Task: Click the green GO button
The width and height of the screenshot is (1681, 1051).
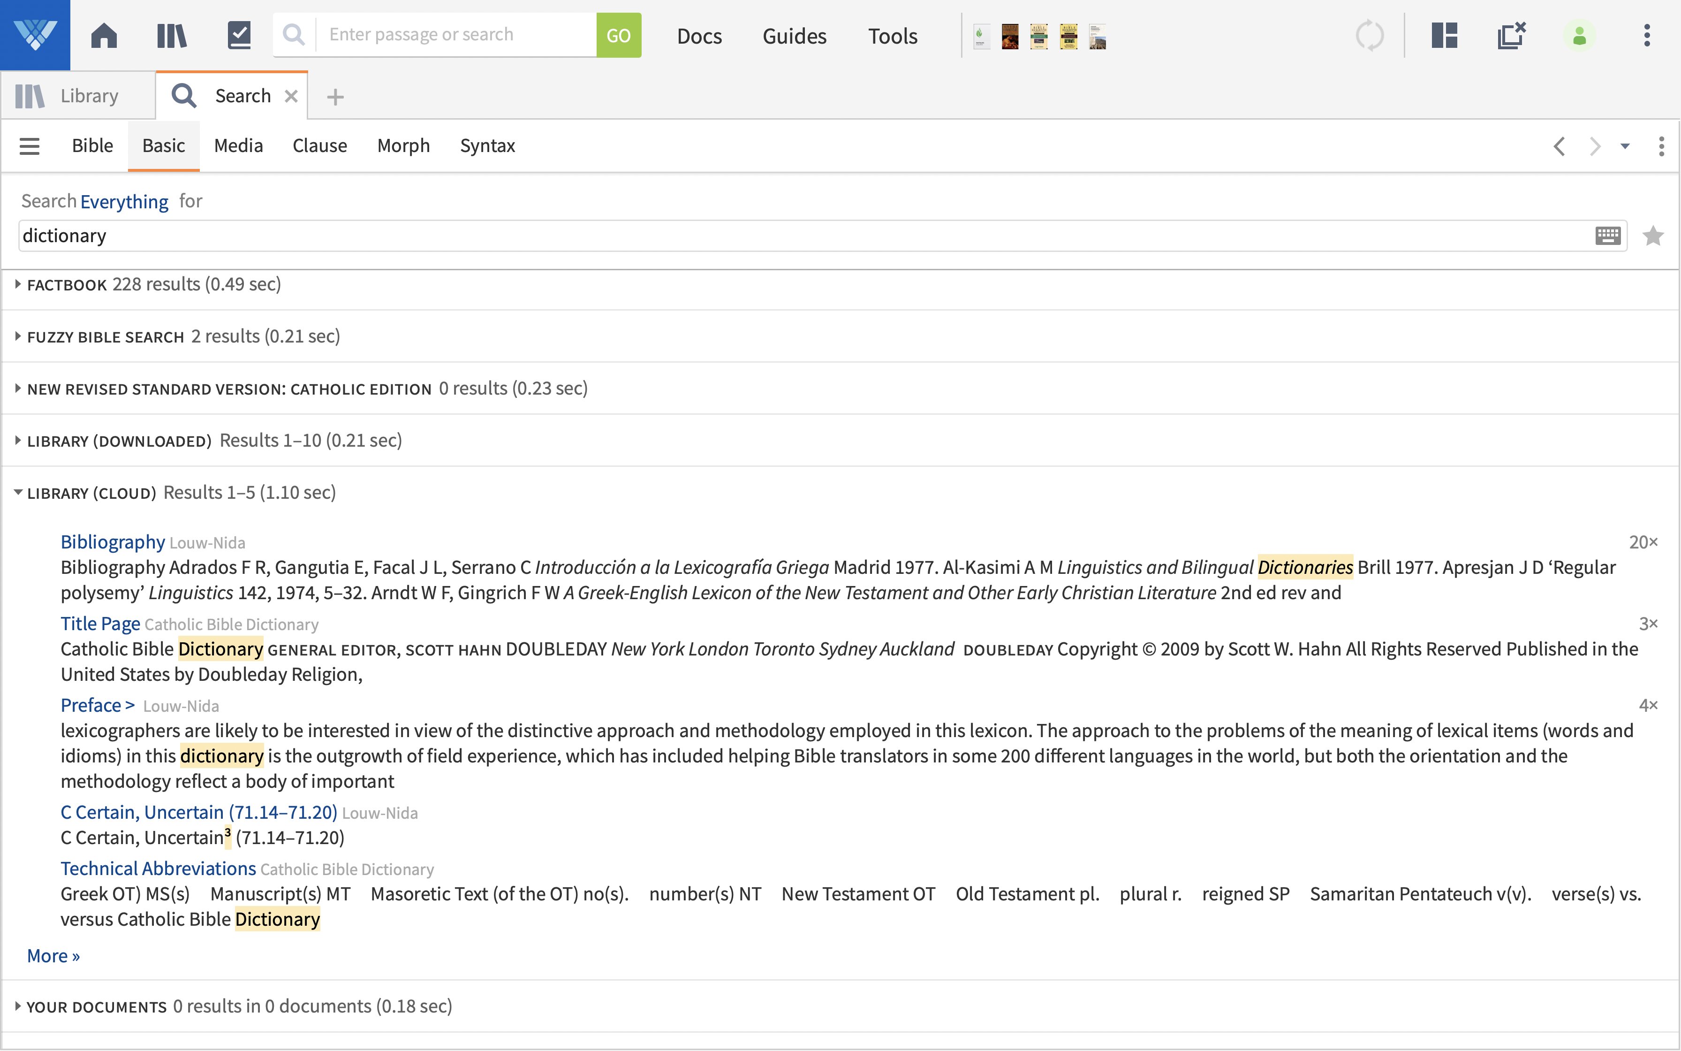Action: click(618, 35)
